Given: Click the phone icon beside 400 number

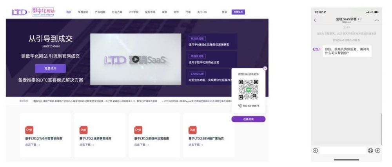Looking at the screenshot, I should (x=240, y=106).
